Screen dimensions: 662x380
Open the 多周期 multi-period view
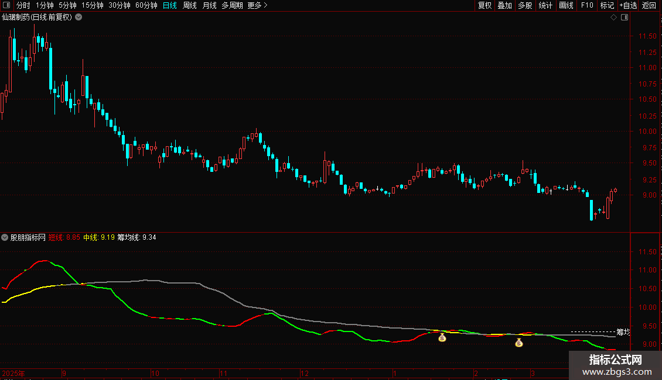(x=232, y=5)
